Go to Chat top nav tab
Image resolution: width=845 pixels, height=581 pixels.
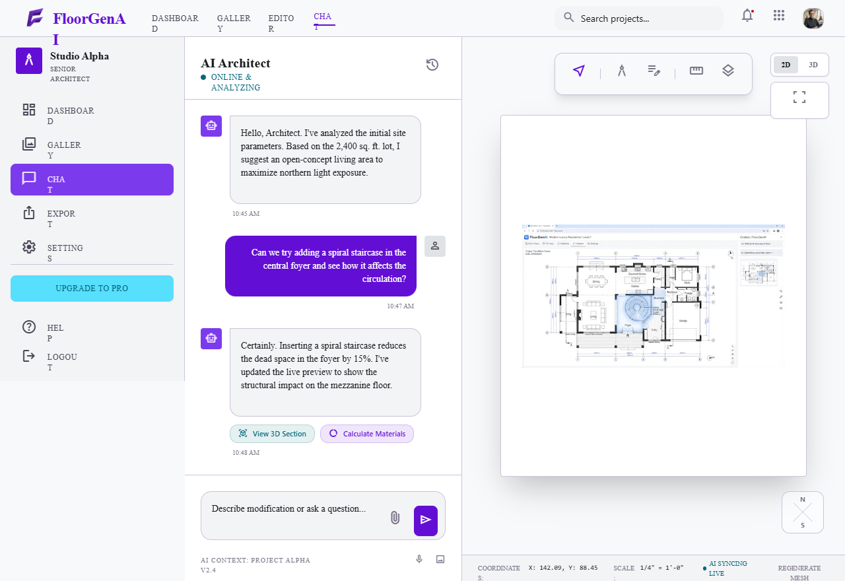click(x=324, y=20)
